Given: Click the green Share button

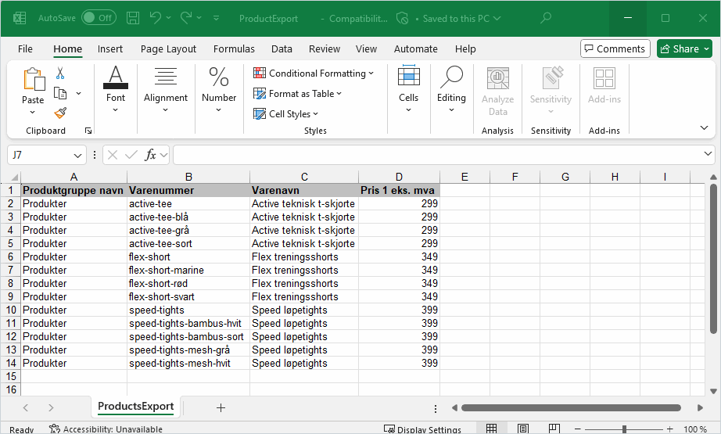Looking at the screenshot, I should (x=684, y=48).
